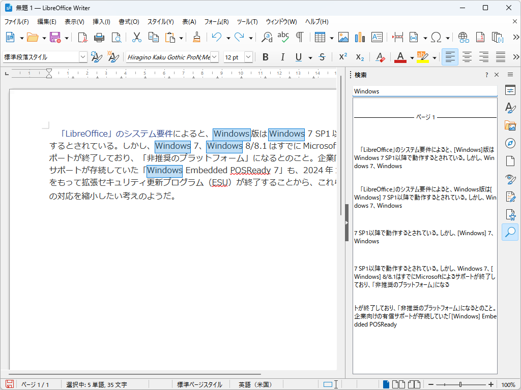Clear direct formatting icon
The image size is (521, 390).
[380, 57]
